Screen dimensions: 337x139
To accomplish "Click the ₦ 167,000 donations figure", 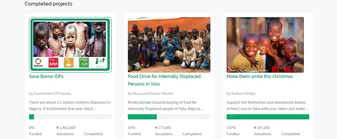I will (x=262, y=128).
